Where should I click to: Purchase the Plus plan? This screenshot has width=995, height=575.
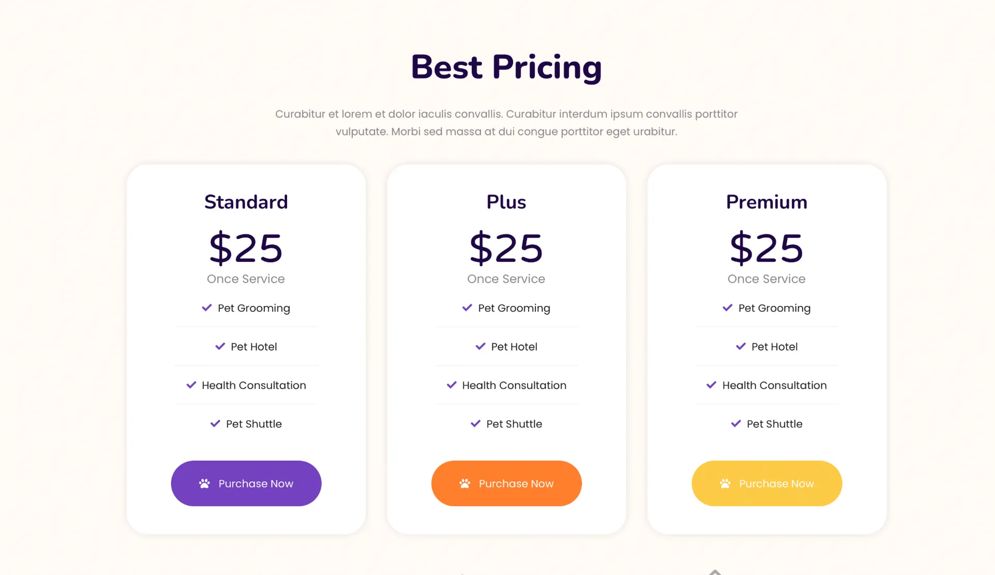pos(506,483)
